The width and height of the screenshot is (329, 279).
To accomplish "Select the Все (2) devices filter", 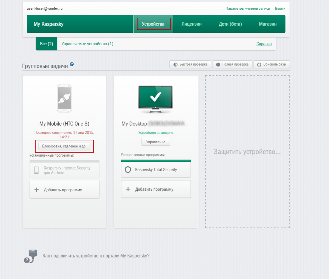I will pos(47,44).
